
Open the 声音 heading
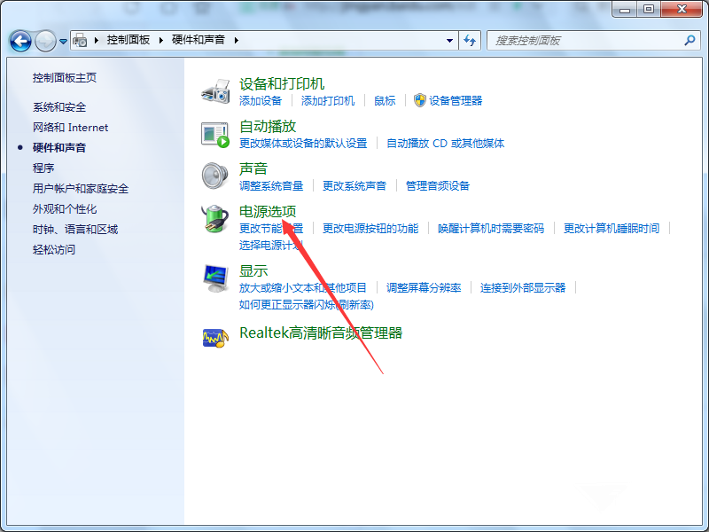tap(253, 168)
